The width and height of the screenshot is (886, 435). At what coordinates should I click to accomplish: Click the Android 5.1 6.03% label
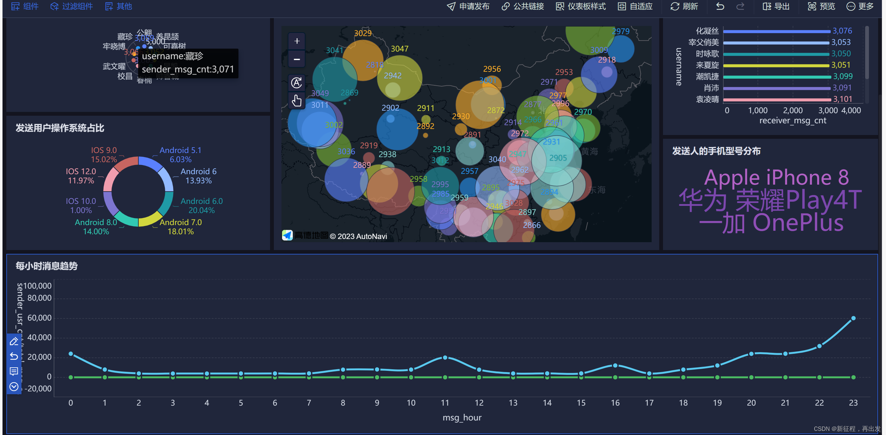181,155
